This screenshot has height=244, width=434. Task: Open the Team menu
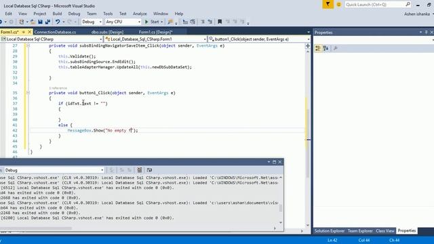point(92,14)
